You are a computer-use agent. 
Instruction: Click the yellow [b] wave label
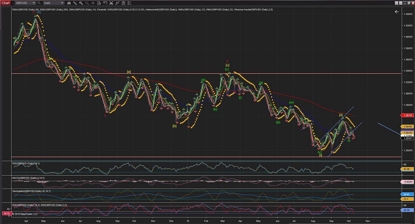coord(174,126)
